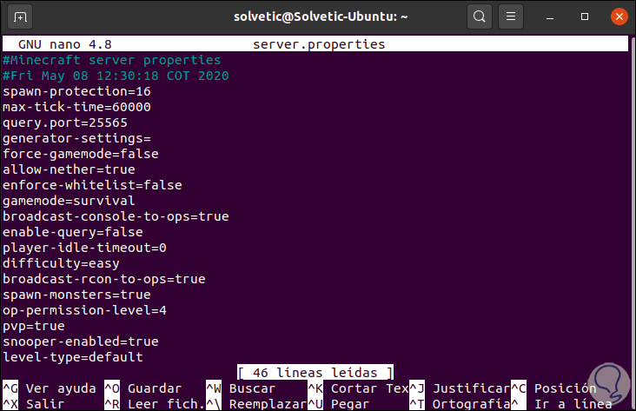Place cursor on player-idle-timeout=0 line
Screen dimensions: 636x411
point(84,248)
